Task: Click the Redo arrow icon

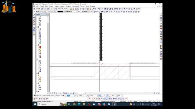Action: point(66,9)
